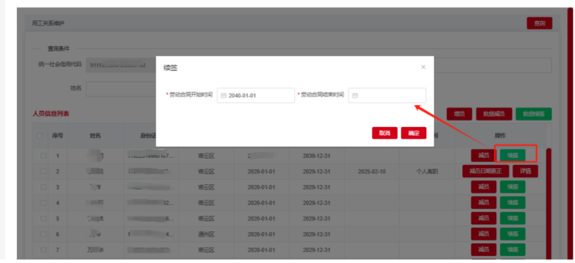Click the 批量减员 button
The height and width of the screenshot is (263, 575).
[494, 114]
